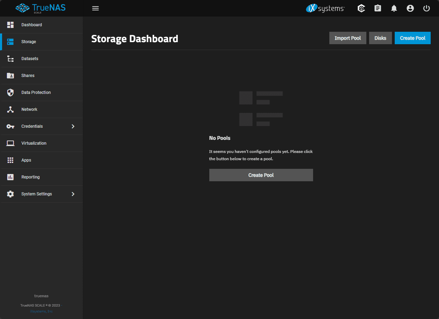Click the Import Pool button

pos(348,38)
